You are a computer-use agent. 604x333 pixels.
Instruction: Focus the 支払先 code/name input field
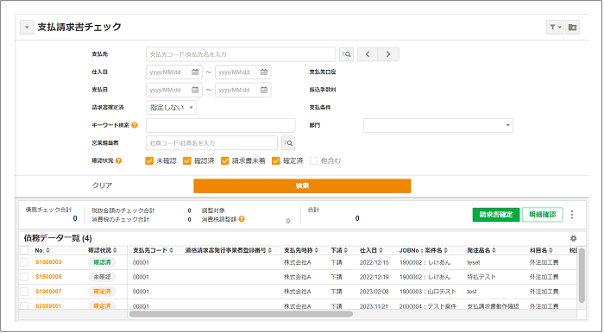(241, 54)
